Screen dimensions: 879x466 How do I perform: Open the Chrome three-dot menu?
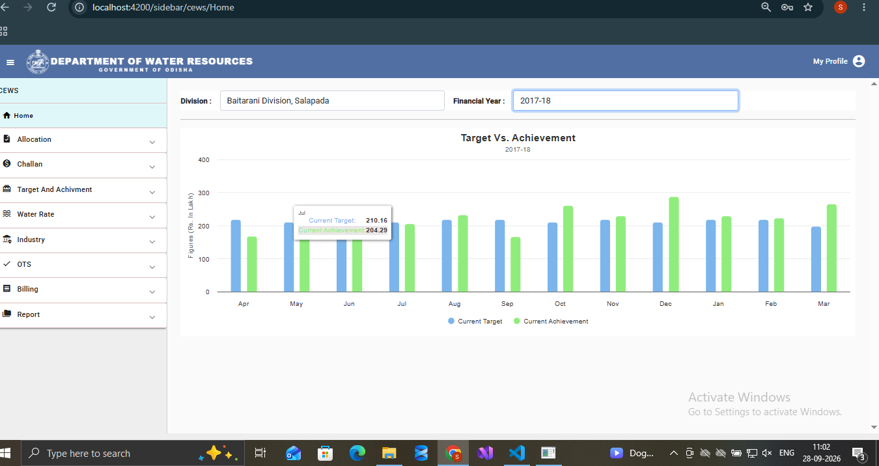[864, 7]
